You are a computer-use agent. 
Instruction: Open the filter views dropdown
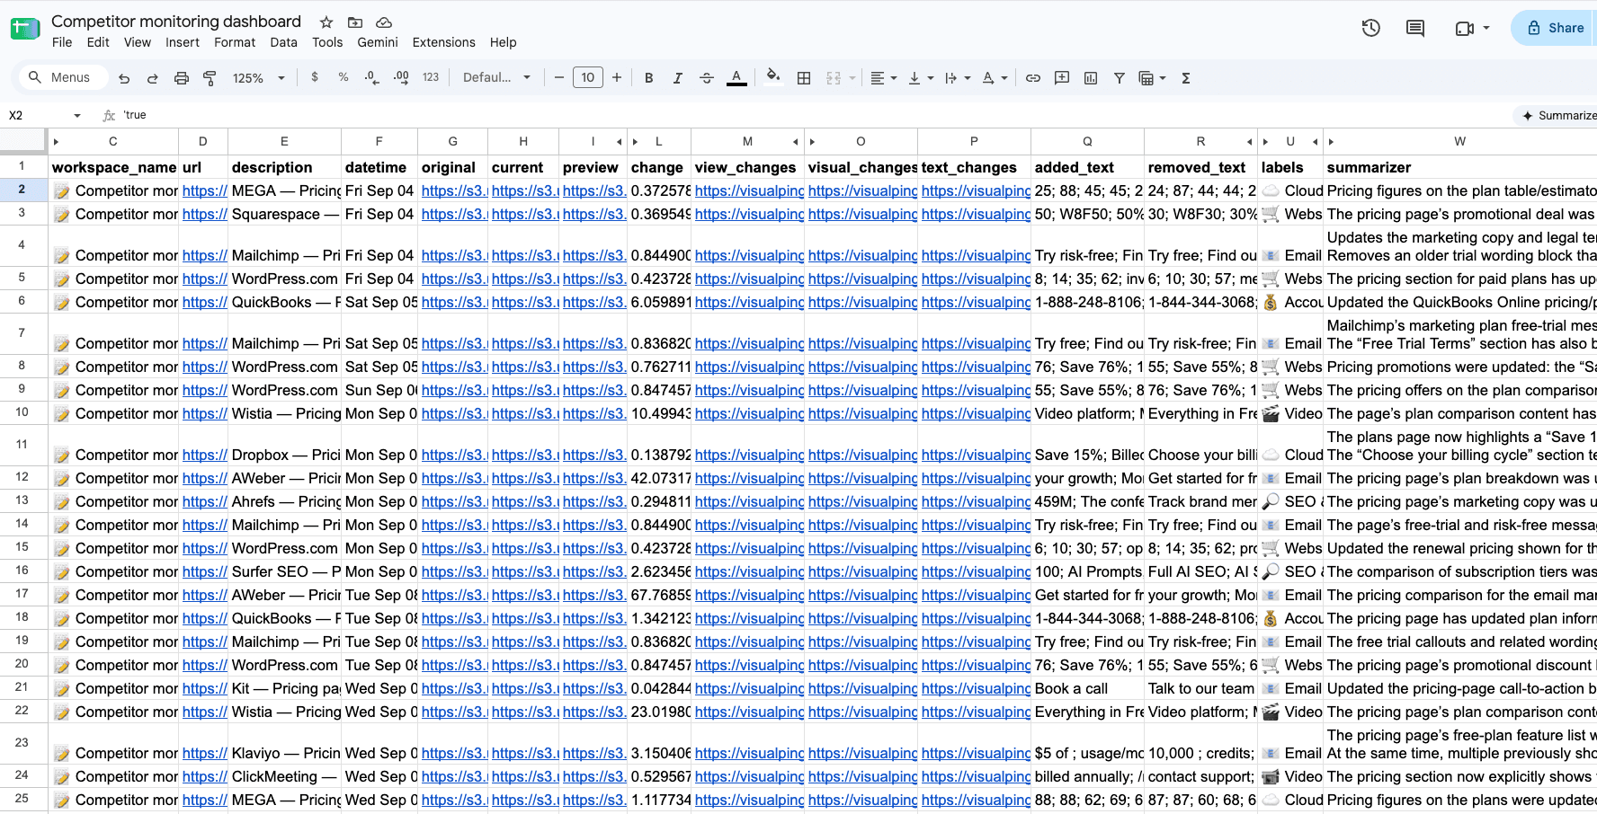pyautogui.click(x=1152, y=78)
